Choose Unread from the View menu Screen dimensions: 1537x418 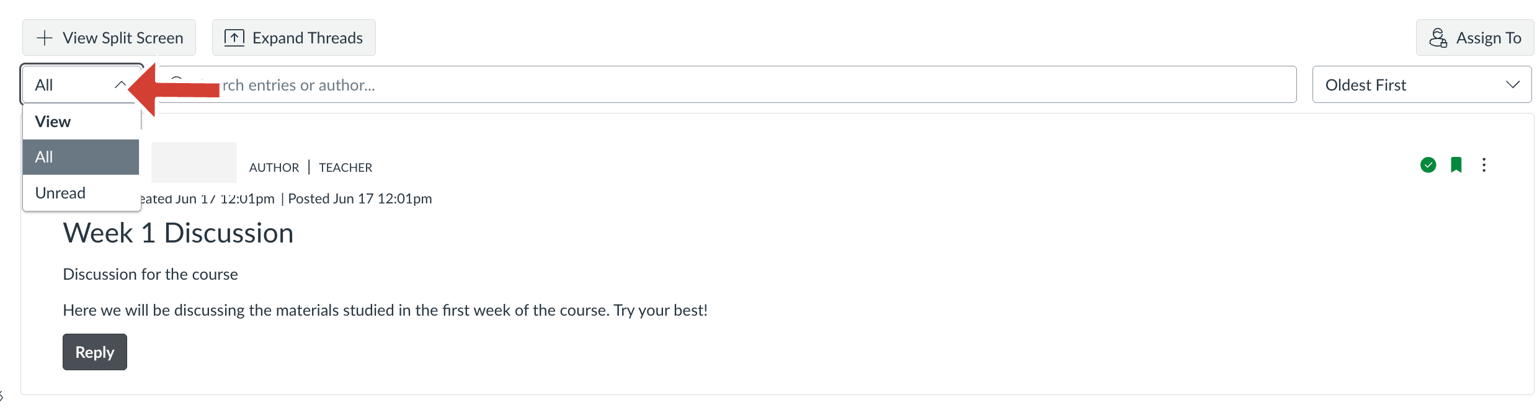[61, 193]
